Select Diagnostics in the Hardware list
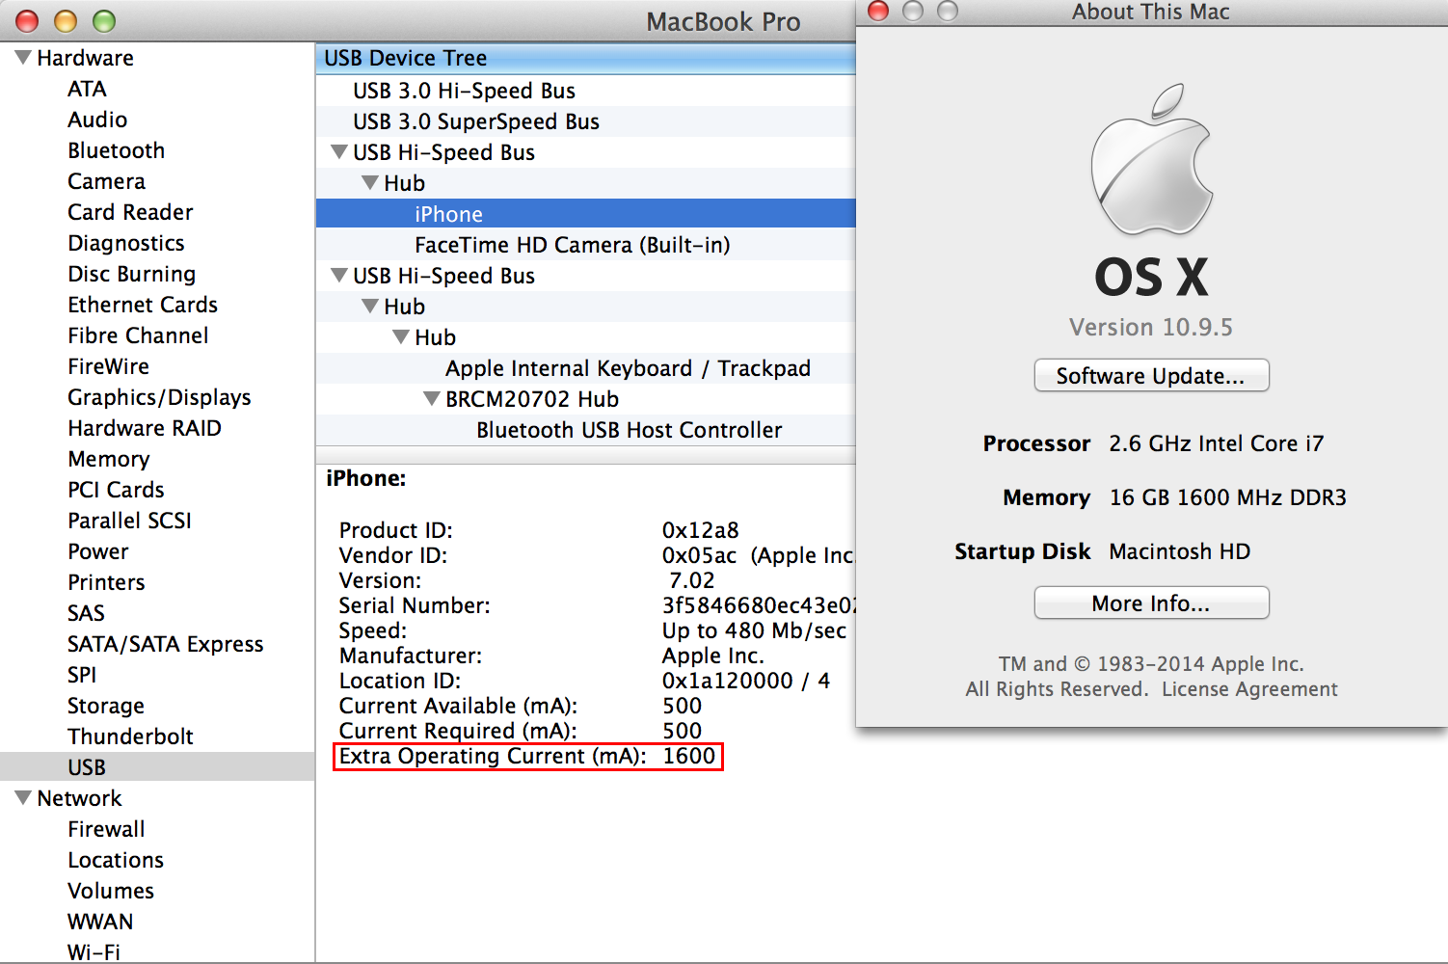1448x964 pixels. pyautogui.click(x=125, y=243)
